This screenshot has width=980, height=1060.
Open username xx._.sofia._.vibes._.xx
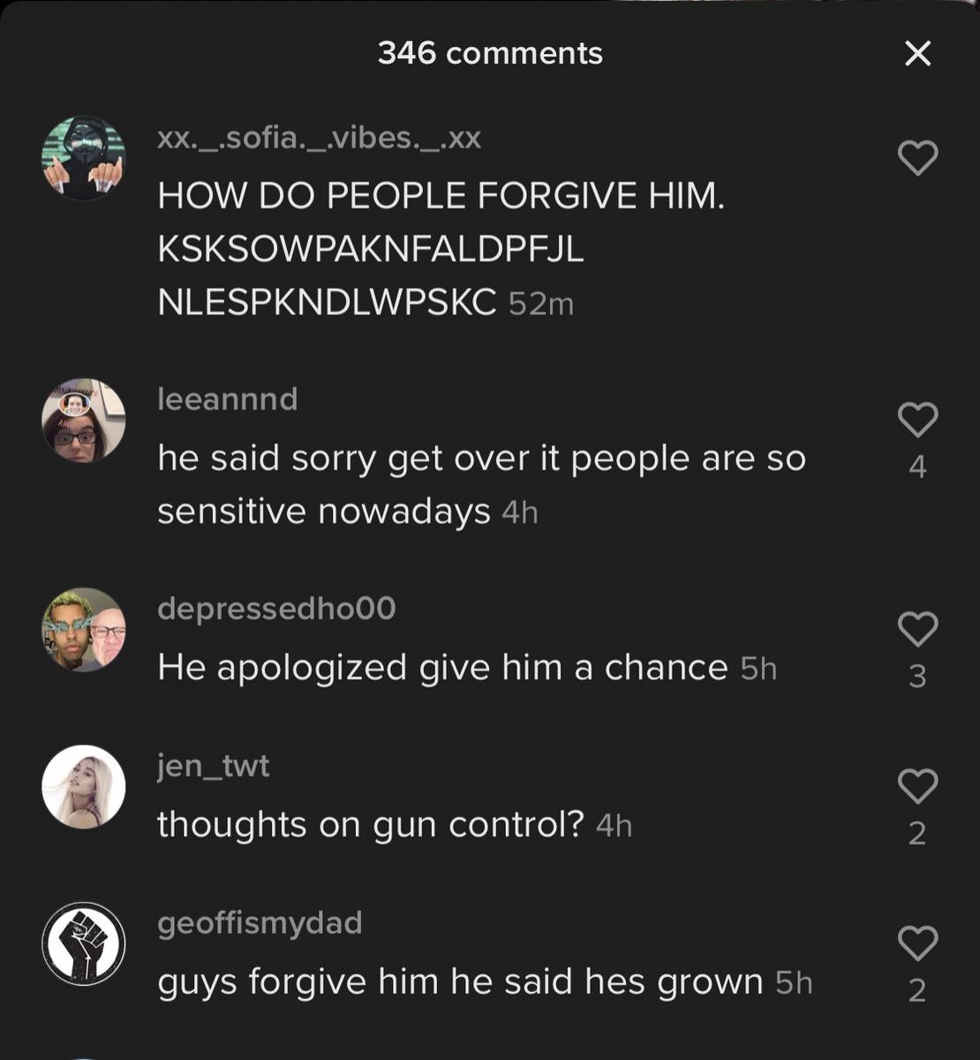tap(320, 139)
